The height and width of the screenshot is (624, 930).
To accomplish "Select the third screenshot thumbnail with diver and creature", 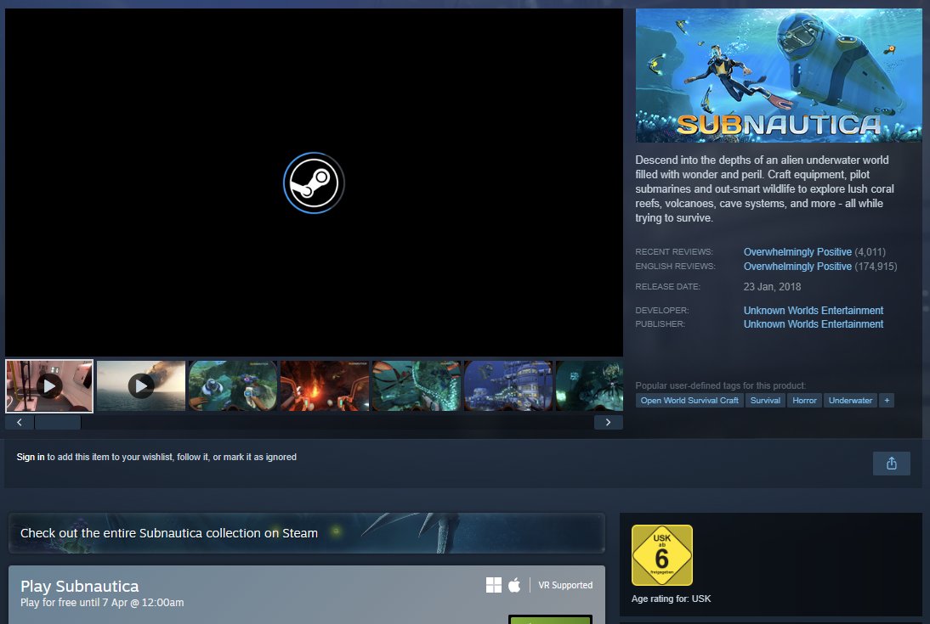I will (x=233, y=385).
